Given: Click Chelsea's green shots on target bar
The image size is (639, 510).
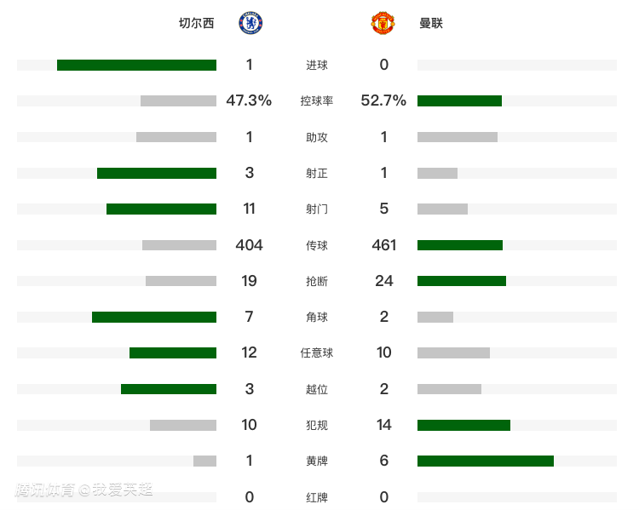Looking at the screenshot, I should point(157,173).
